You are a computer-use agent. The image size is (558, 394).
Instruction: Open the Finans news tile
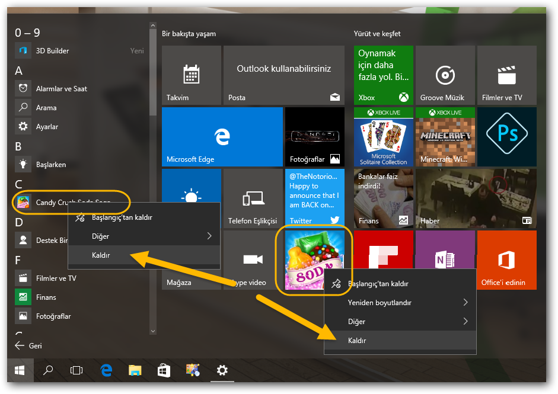coord(384,198)
